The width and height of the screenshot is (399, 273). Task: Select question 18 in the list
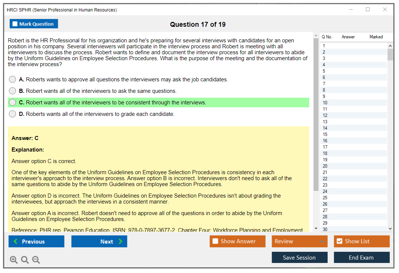pyautogui.click(x=325, y=153)
